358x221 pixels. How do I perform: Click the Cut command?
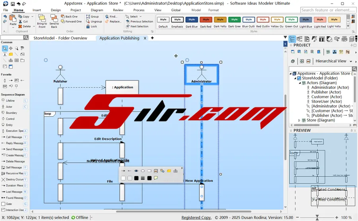coord(23,22)
